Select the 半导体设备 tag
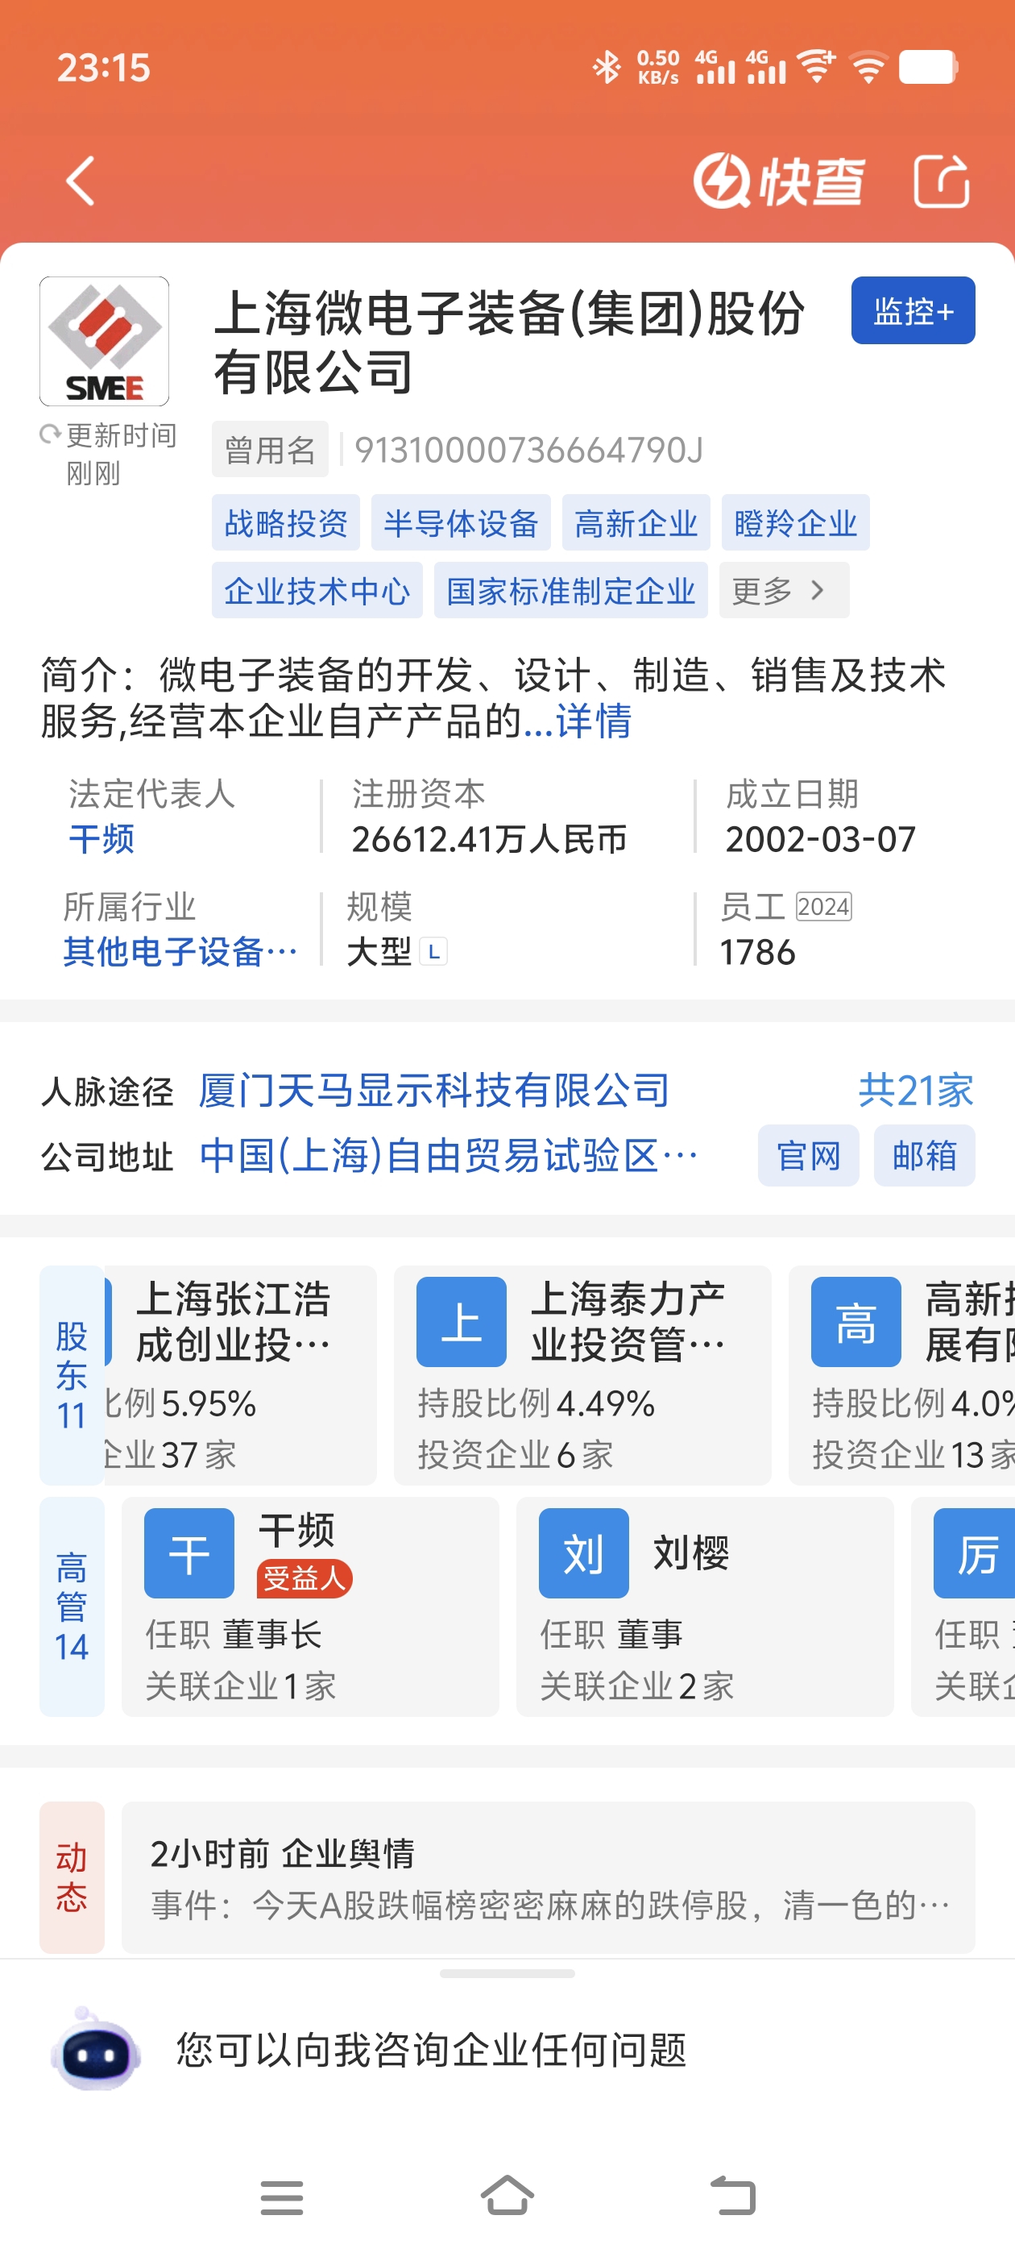 461,523
